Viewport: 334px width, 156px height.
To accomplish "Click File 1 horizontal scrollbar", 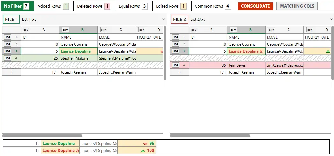I will pyautogui.click(x=42, y=136).
